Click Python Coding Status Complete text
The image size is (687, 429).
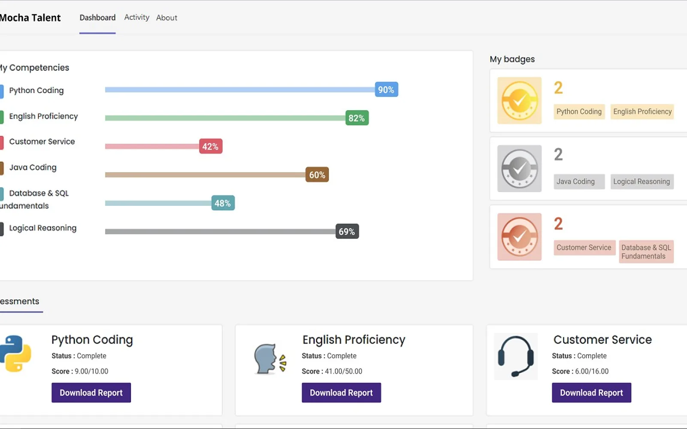pos(79,356)
